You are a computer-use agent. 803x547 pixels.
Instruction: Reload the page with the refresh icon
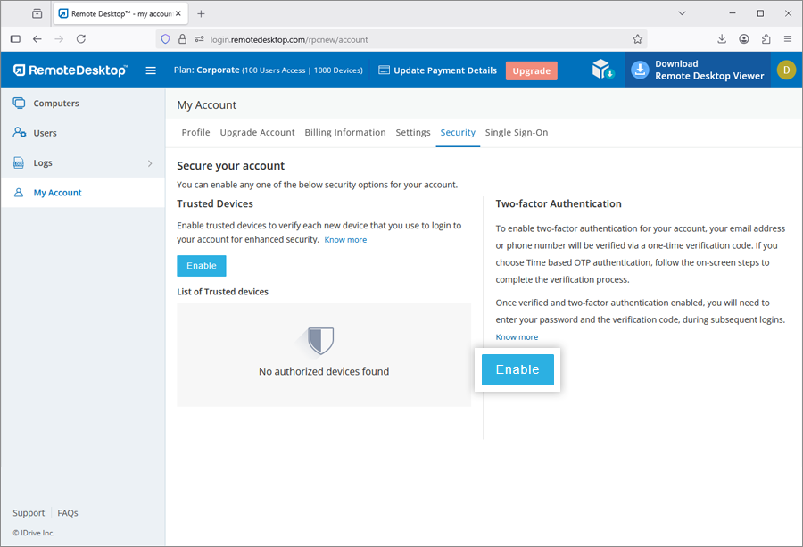tap(81, 39)
